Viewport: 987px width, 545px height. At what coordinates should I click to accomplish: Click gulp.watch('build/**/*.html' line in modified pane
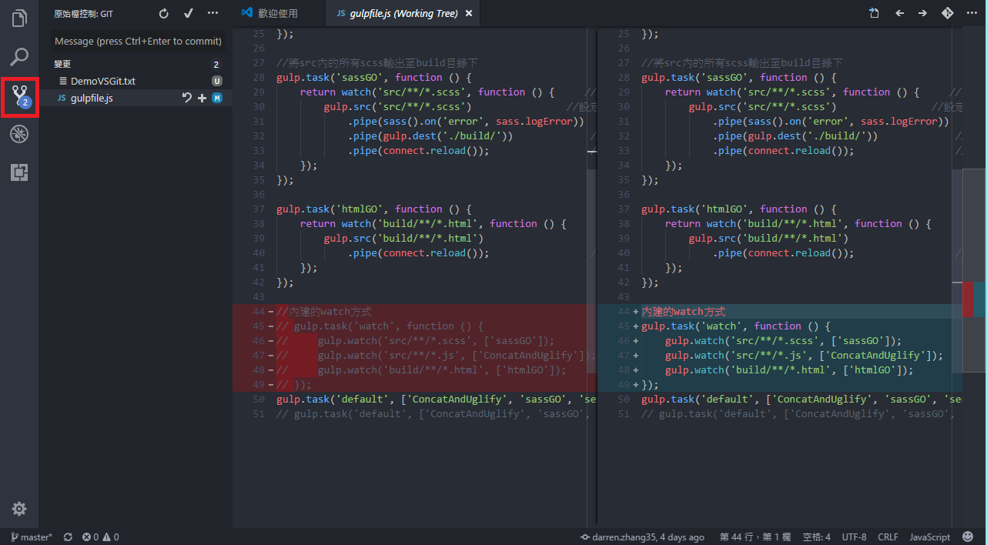click(789, 370)
